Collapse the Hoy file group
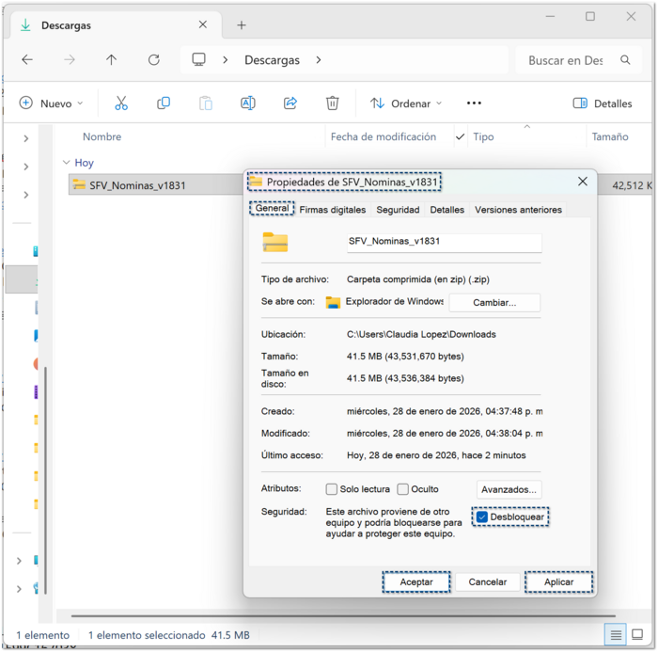This screenshot has width=658, height=652. tap(67, 163)
